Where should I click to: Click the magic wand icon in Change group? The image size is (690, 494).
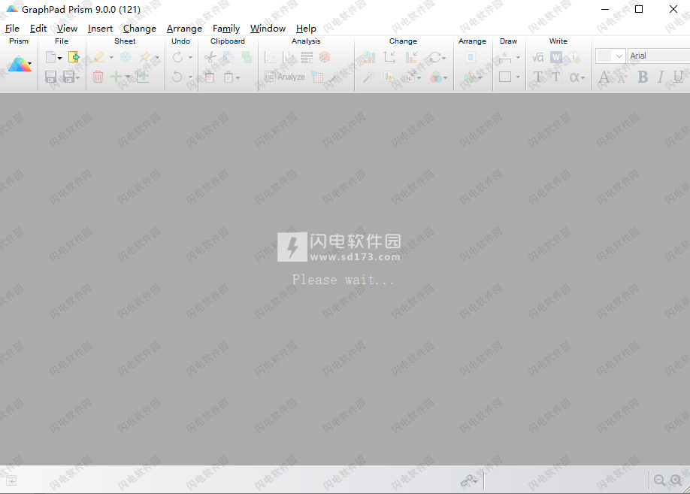click(369, 77)
